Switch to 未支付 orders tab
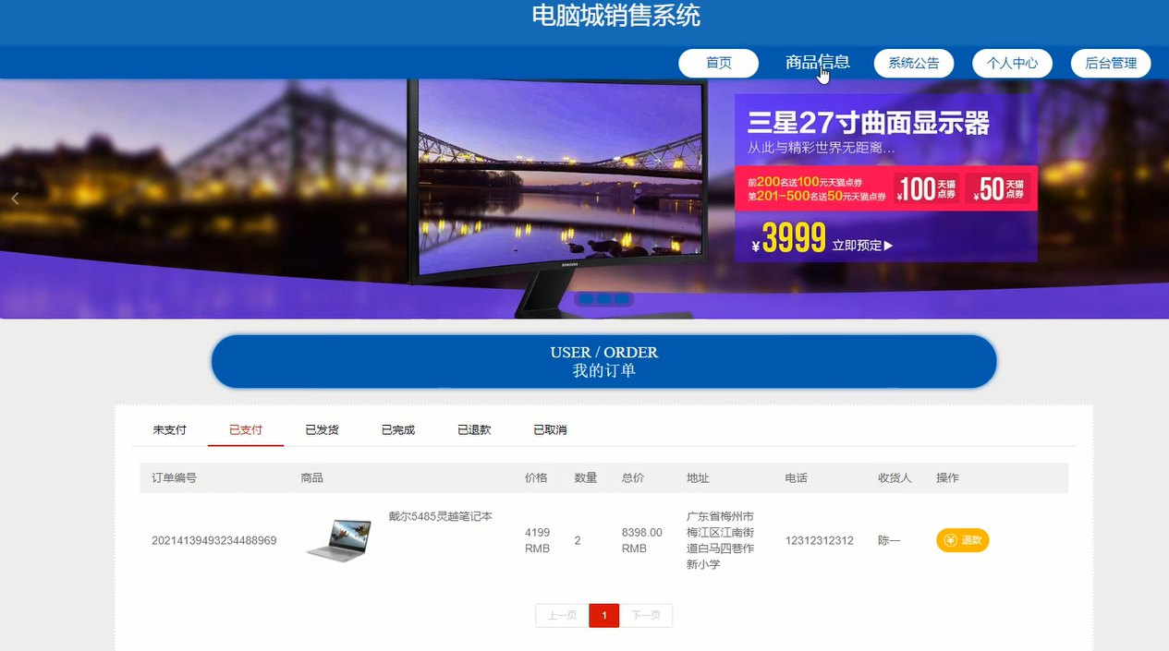 tap(170, 430)
